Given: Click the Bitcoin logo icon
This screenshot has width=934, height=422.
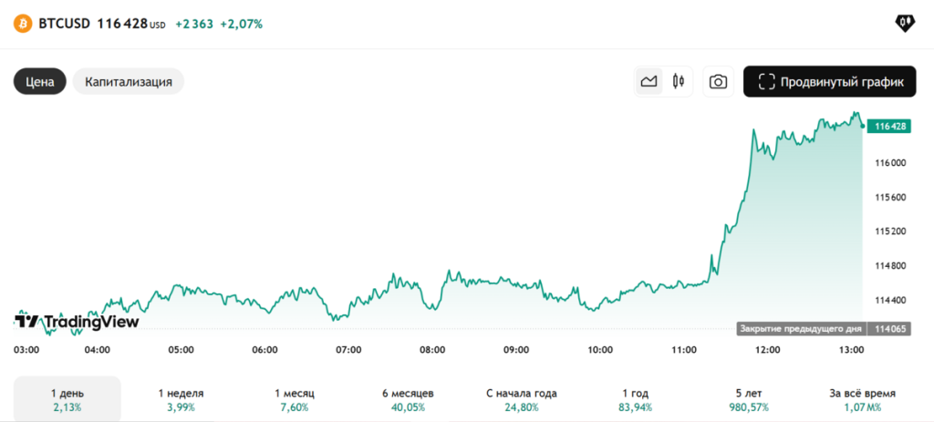Looking at the screenshot, I should pos(22,24).
